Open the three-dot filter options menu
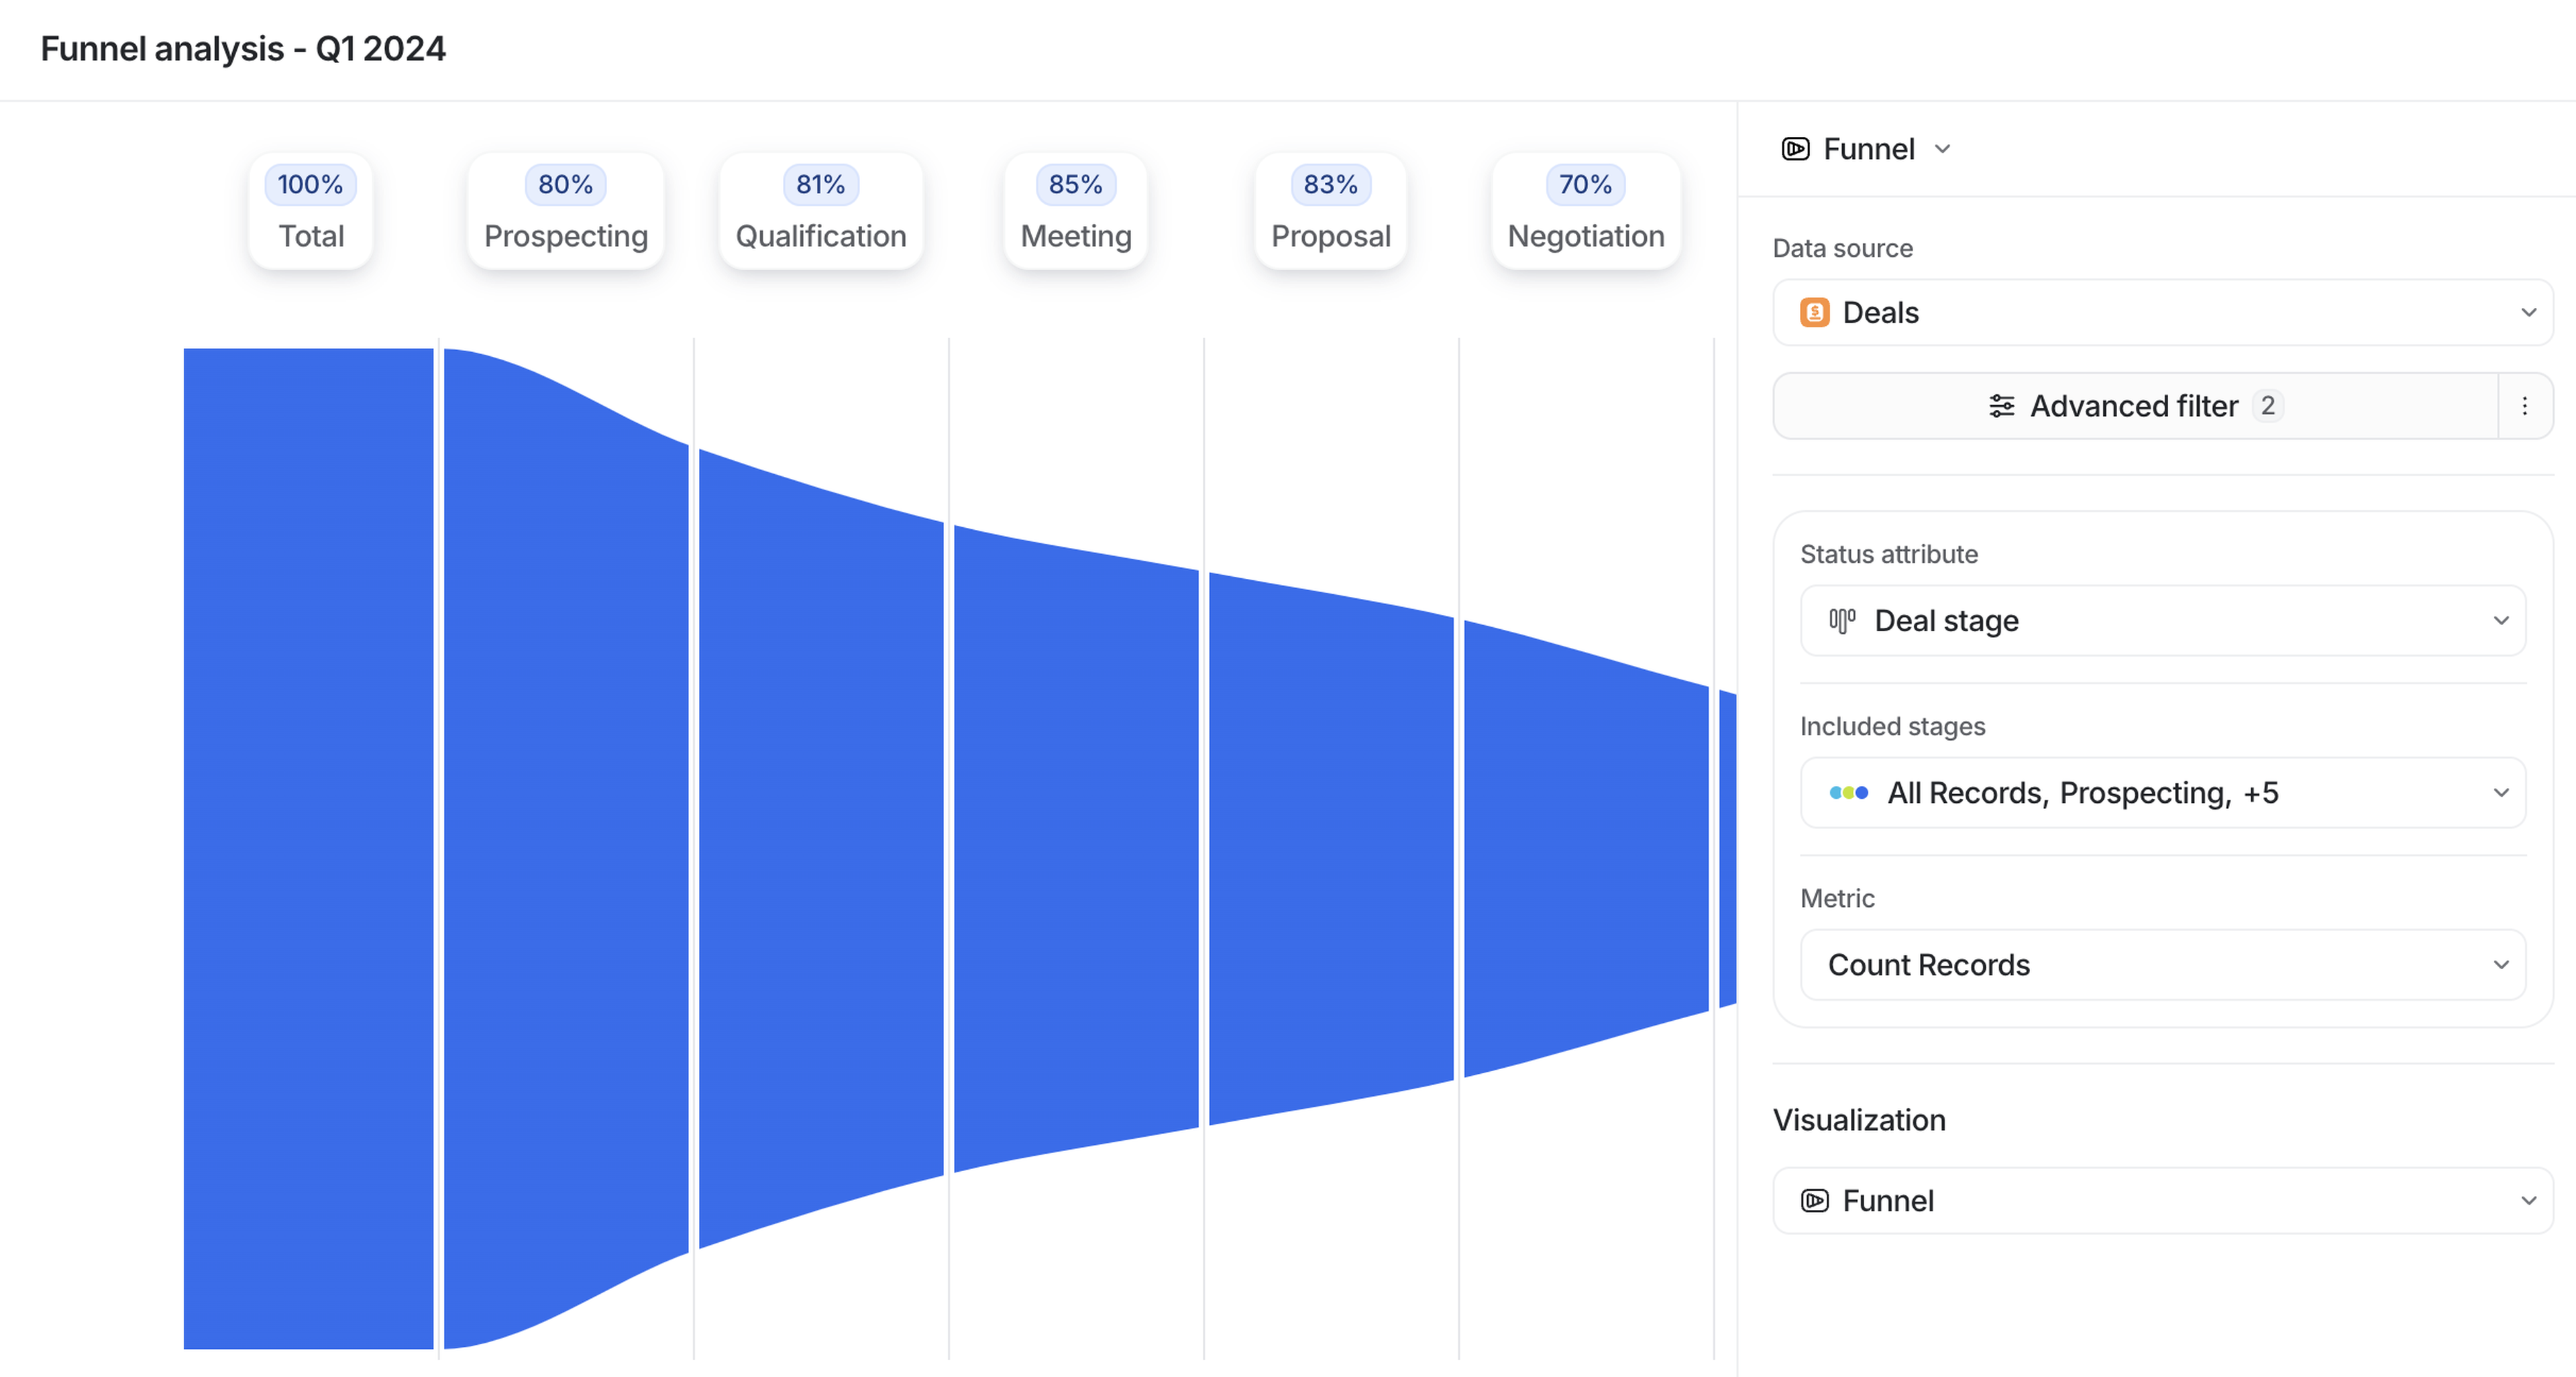The image size is (2576, 1377). pyautogui.click(x=2524, y=406)
